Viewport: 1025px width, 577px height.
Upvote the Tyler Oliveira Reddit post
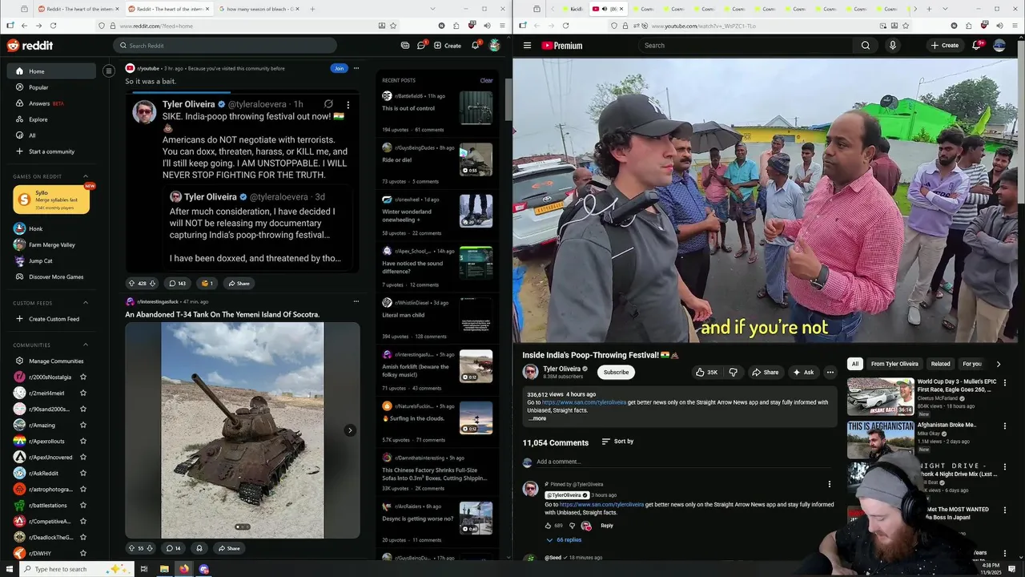[x=132, y=283]
